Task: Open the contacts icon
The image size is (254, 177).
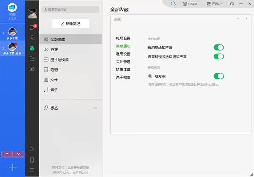Action: coord(32,38)
